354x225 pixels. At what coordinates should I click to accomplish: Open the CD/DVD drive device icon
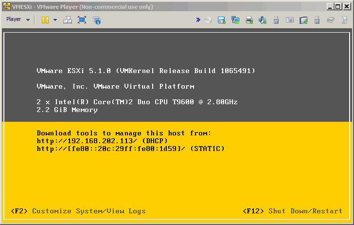208,20
